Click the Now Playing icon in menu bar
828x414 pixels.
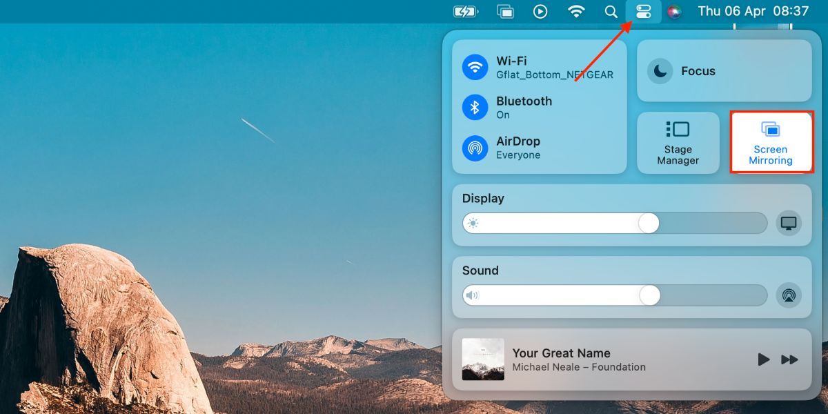tap(540, 11)
